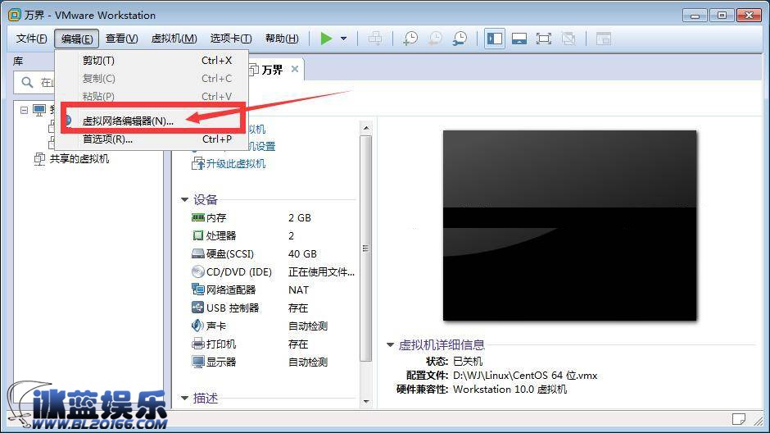Toggle thumbnail bar toolbar icon

point(519,39)
